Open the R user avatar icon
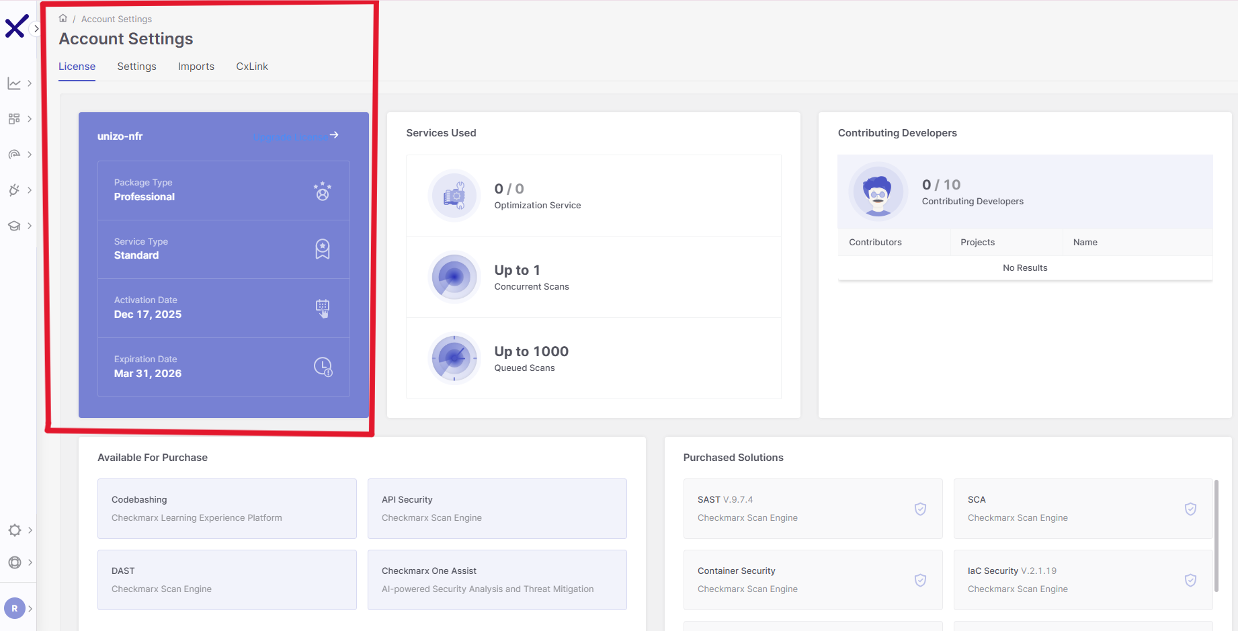 [16, 608]
